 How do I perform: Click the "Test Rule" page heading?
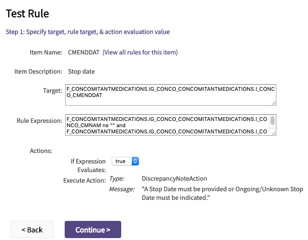[27, 13]
